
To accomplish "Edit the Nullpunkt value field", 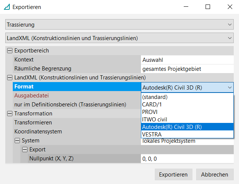I will (x=187, y=159).
